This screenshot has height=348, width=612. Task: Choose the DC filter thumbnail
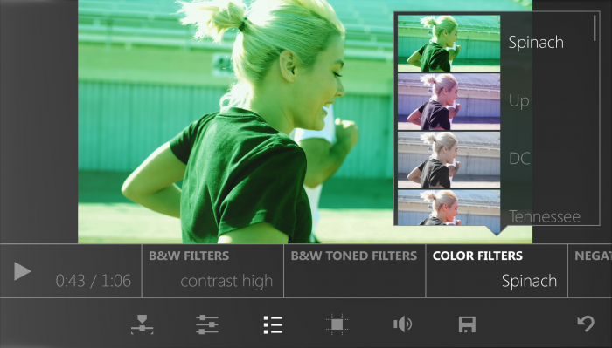pyautogui.click(x=449, y=160)
